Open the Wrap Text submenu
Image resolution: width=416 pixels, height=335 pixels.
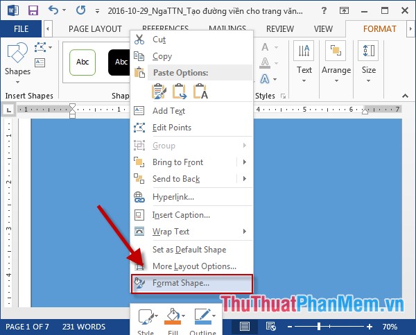(191, 232)
